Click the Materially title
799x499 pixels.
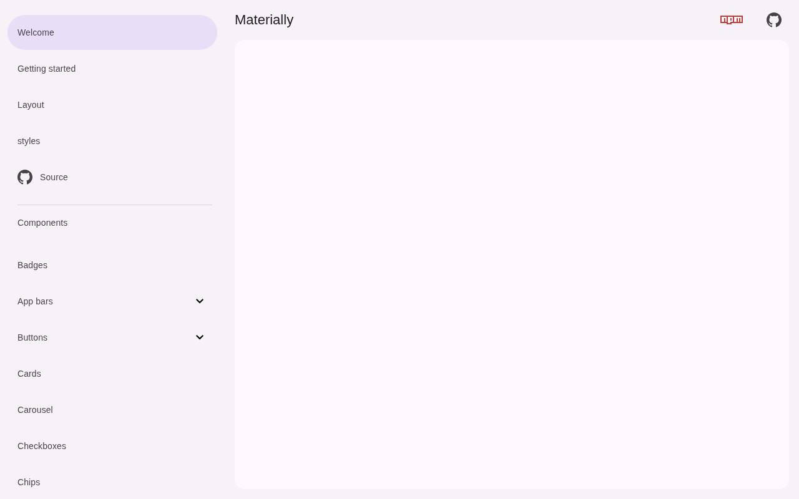click(x=264, y=20)
